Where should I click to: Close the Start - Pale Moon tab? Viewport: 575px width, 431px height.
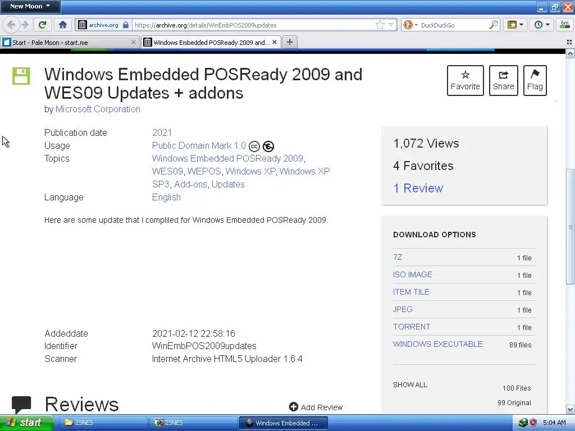(x=133, y=43)
